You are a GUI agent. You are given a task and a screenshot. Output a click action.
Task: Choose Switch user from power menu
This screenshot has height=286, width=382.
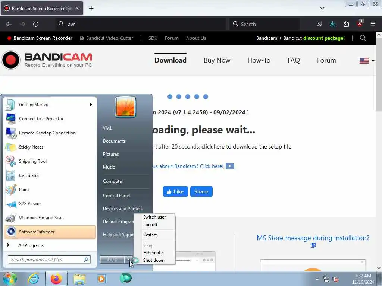click(154, 217)
